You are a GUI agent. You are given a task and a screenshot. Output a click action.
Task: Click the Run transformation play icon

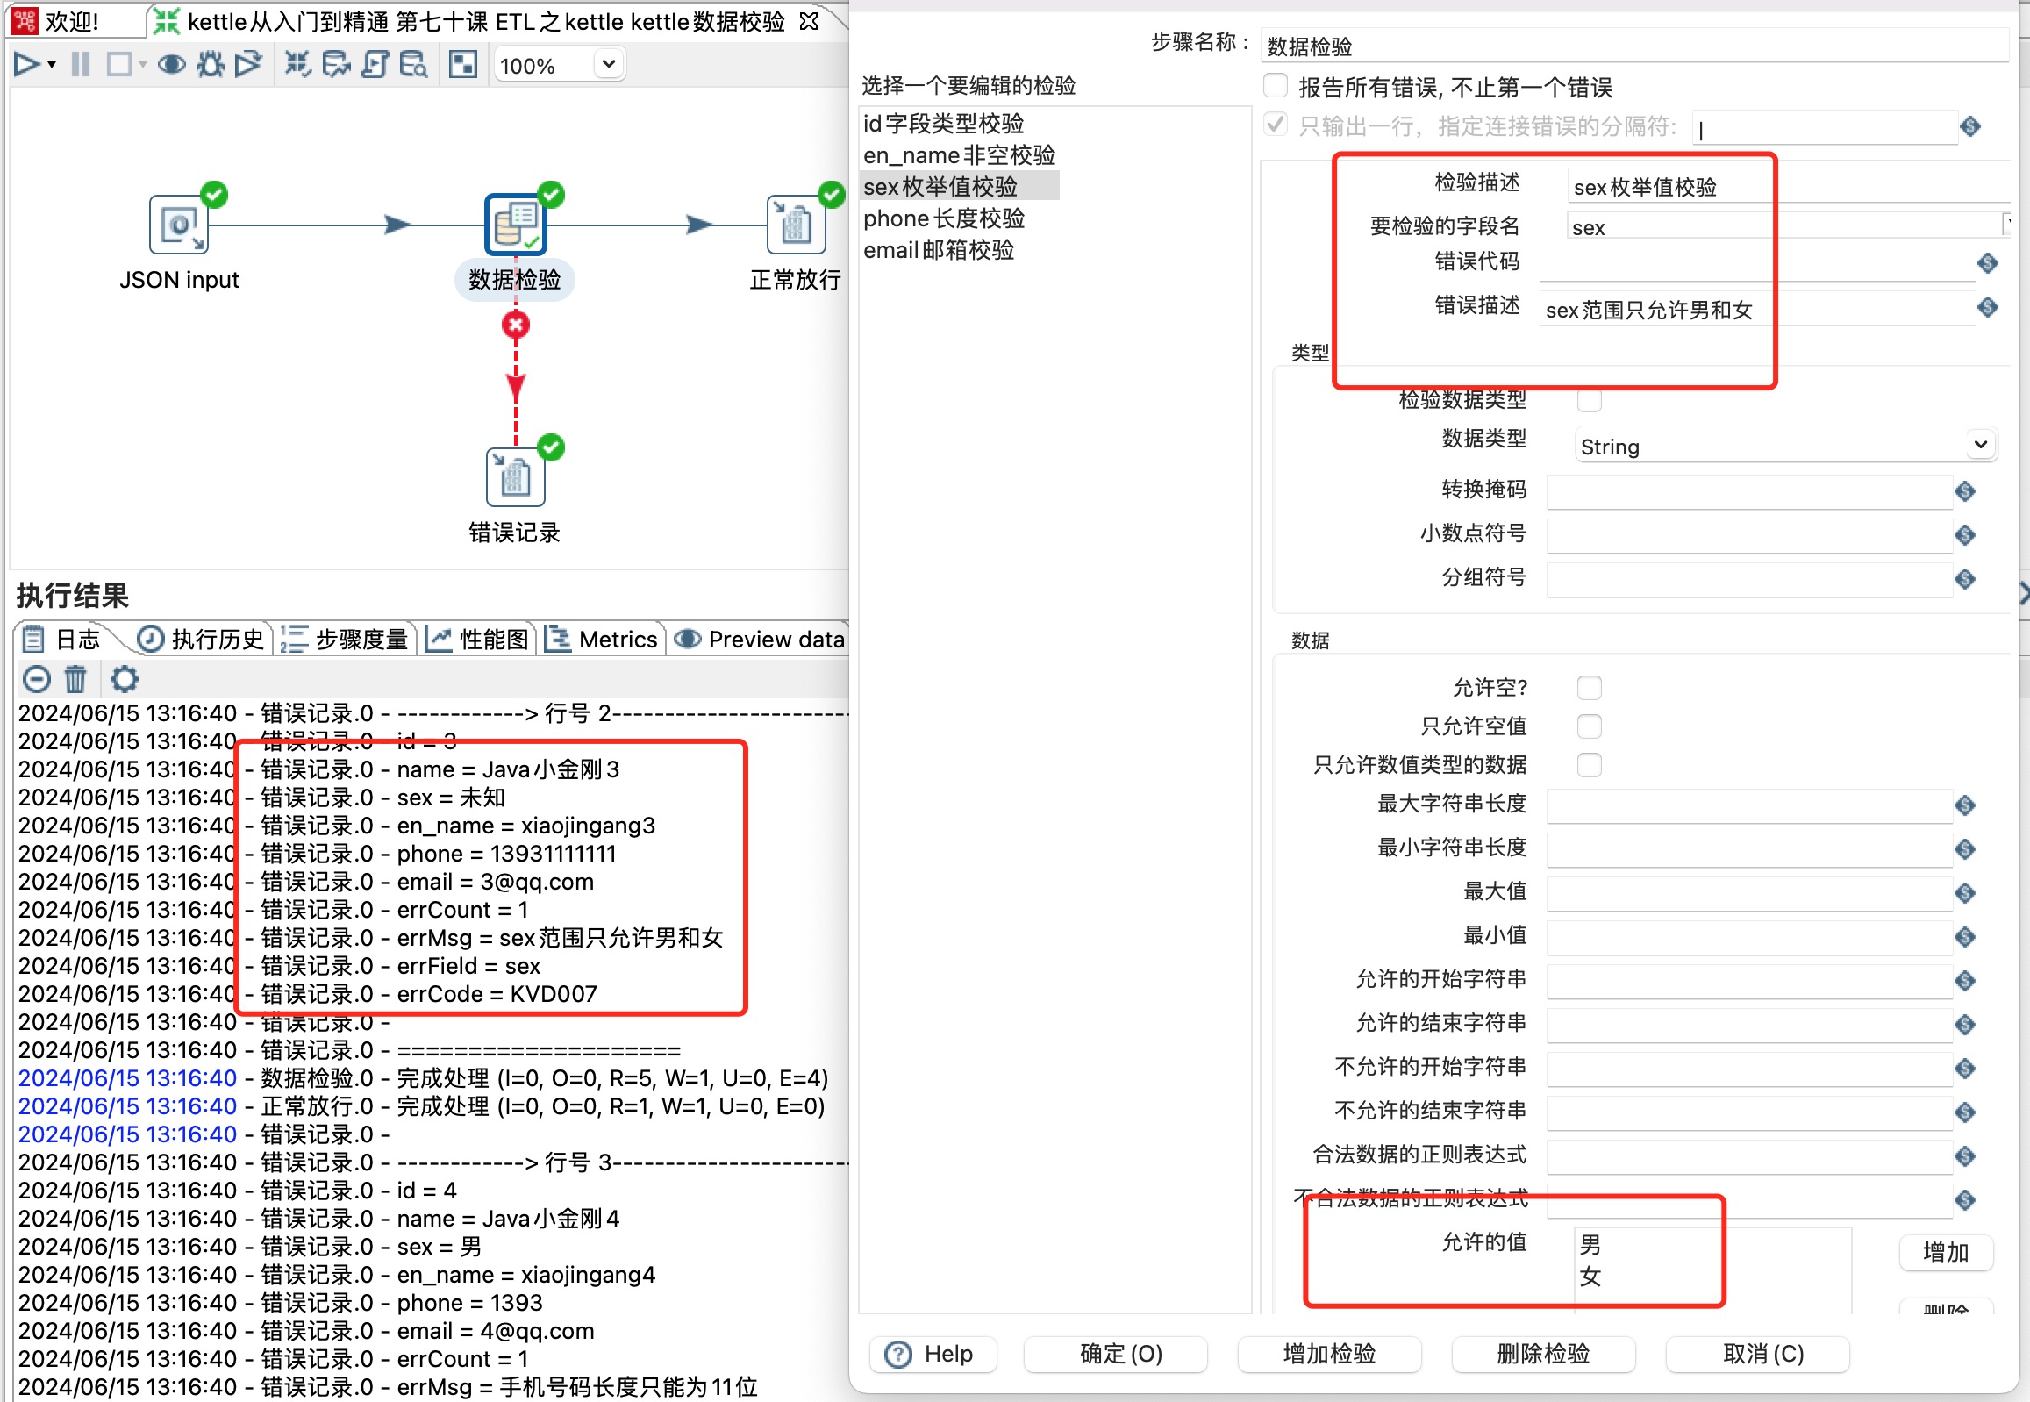tap(25, 64)
